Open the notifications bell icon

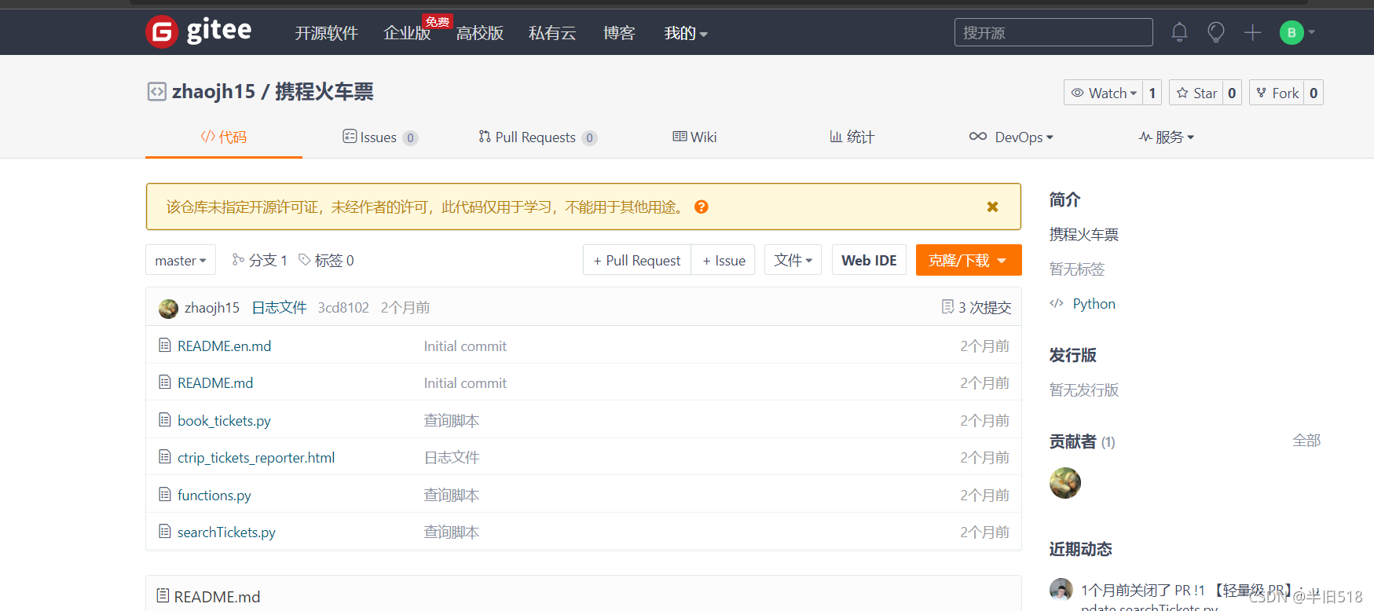click(1179, 32)
